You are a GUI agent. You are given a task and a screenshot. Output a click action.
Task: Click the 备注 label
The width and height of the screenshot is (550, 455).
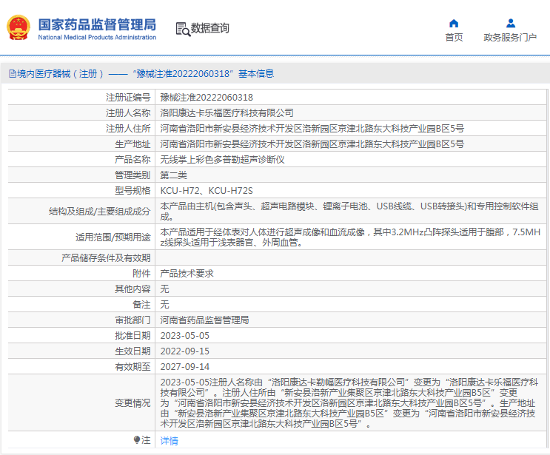(x=141, y=304)
